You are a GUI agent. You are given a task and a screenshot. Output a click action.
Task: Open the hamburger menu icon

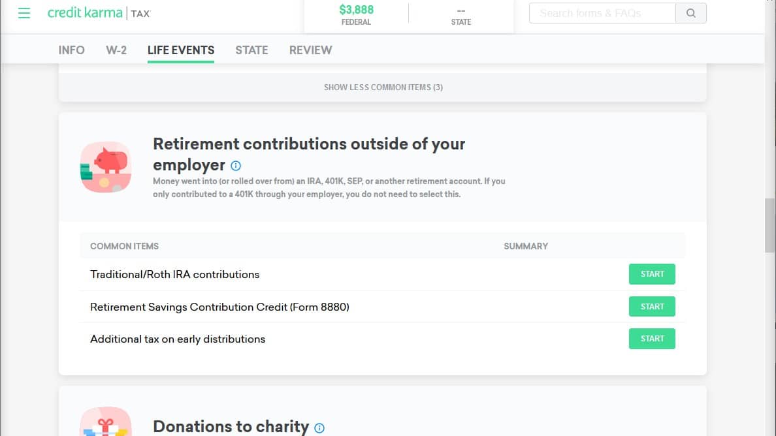click(x=24, y=13)
